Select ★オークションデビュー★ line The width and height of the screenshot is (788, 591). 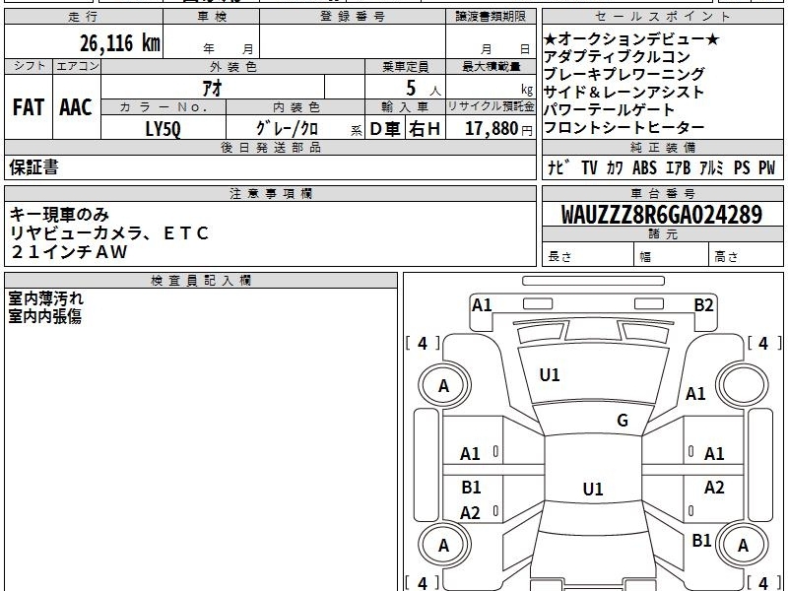tap(631, 38)
